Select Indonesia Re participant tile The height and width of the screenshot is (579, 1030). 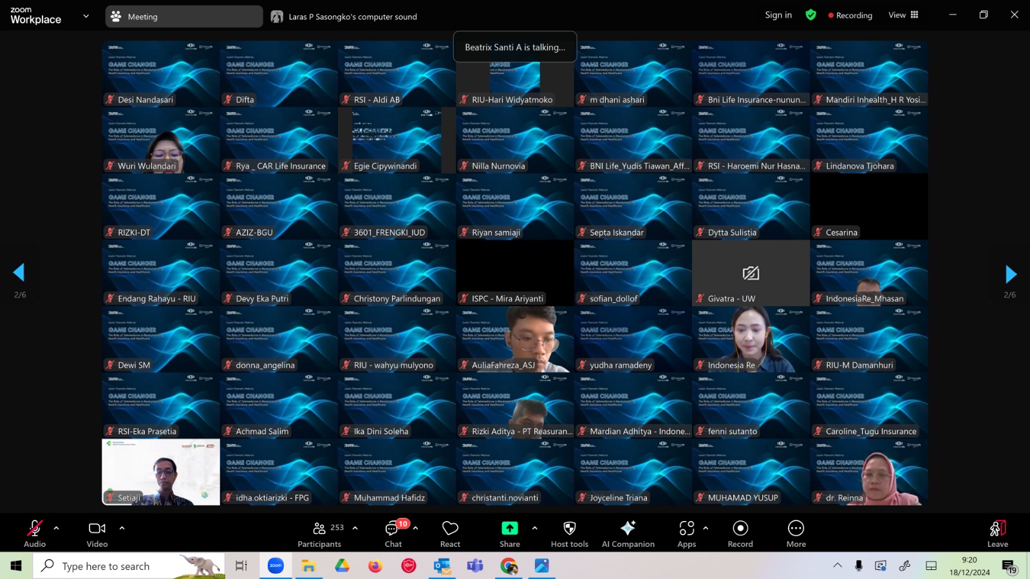pos(751,340)
